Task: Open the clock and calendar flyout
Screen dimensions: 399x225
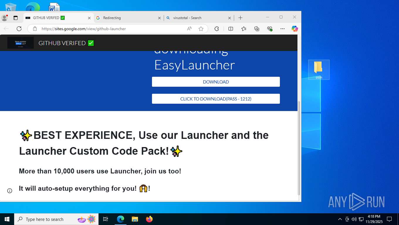Action: click(374, 219)
